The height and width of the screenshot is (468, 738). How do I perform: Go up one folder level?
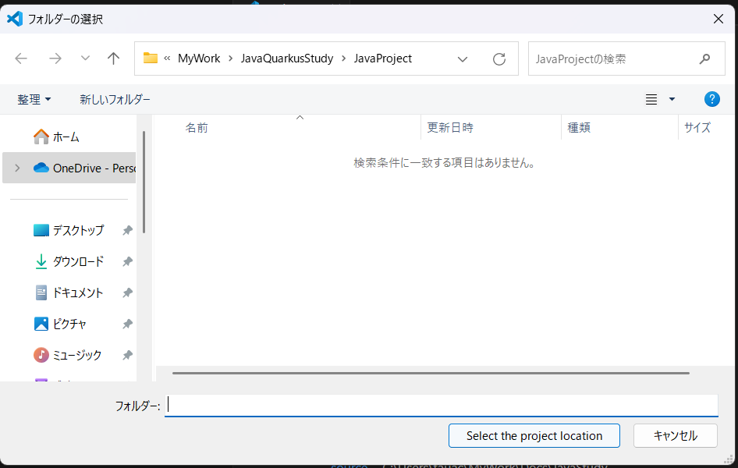(x=114, y=58)
